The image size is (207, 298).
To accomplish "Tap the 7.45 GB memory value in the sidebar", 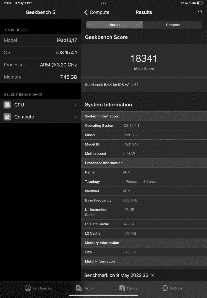I will tap(69, 77).
